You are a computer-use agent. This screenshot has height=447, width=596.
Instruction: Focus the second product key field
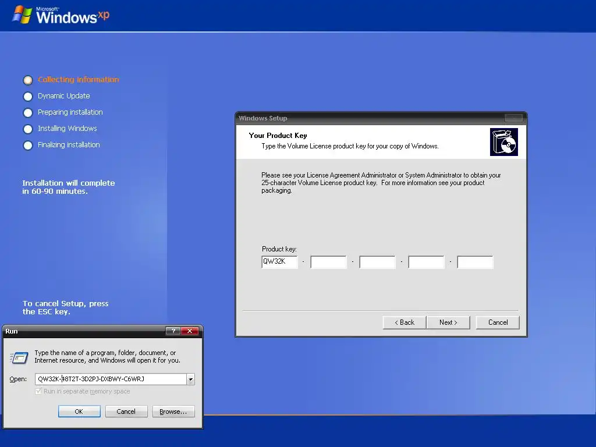328,262
